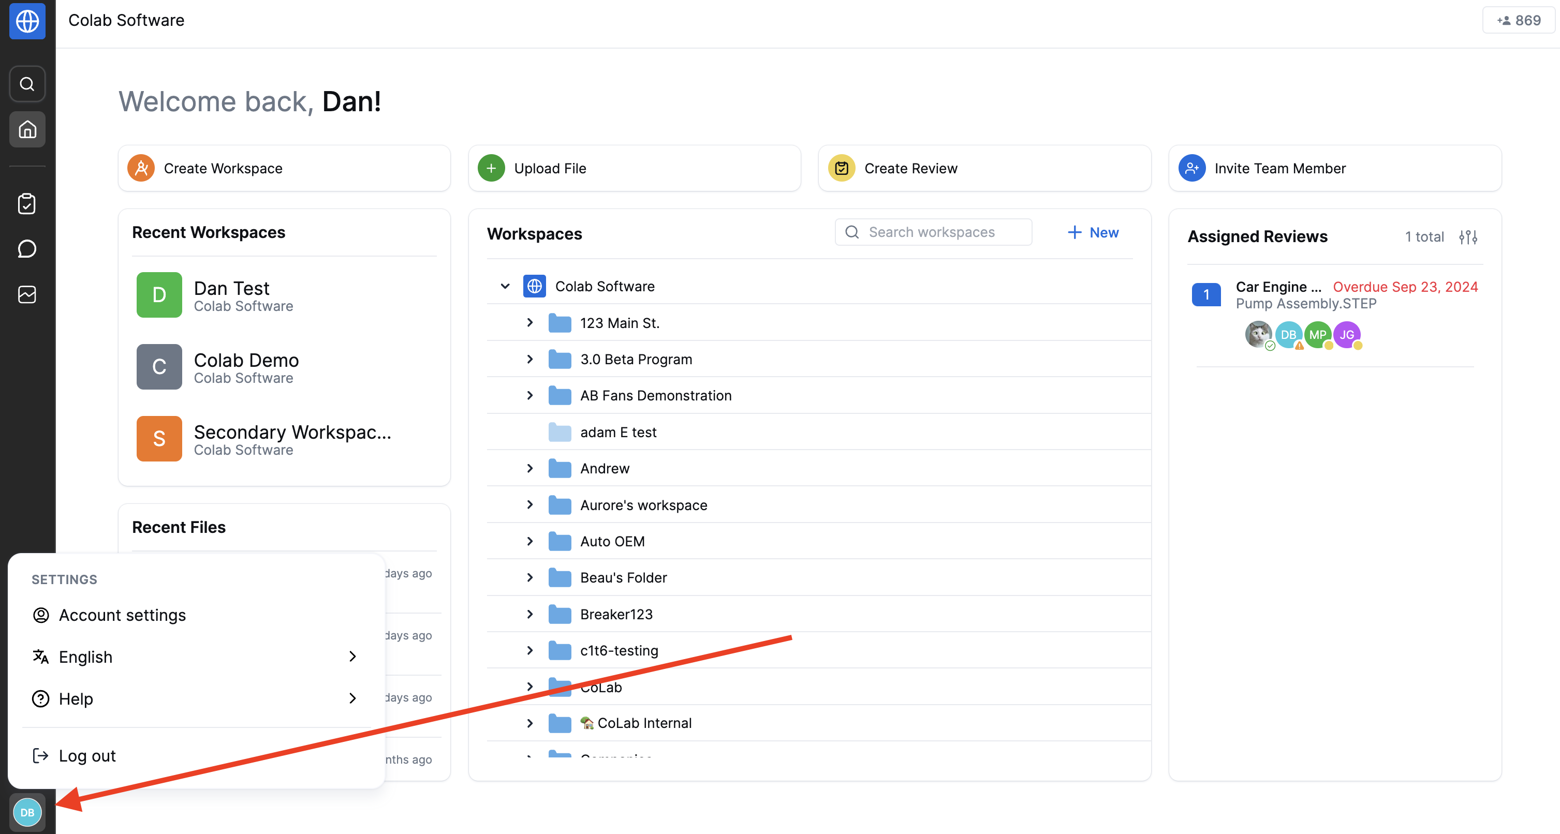Image resolution: width=1560 pixels, height=834 pixels.
Task: Click the Colab globe logo in sidebar
Action: click(x=27, y=21)
